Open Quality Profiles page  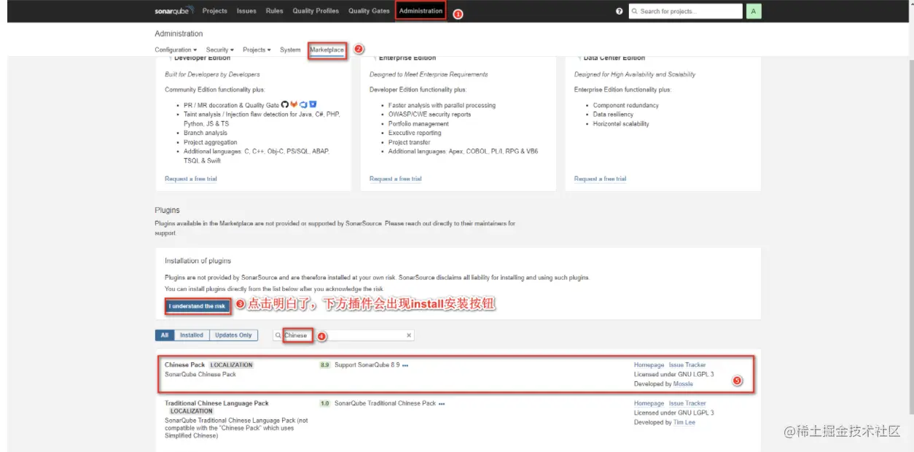pyautogui.click(x=316, y=11)
